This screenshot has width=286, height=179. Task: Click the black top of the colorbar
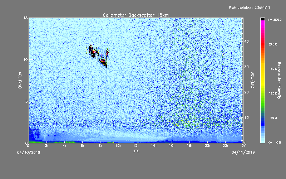pos(262,19)
